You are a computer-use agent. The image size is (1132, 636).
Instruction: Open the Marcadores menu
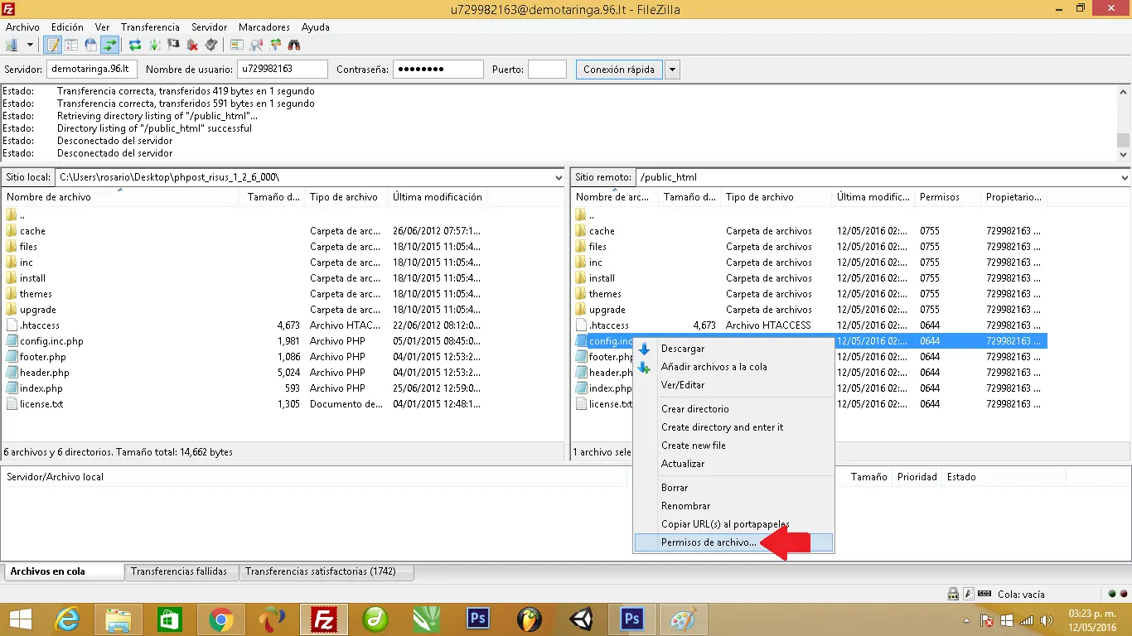(264, 27)
